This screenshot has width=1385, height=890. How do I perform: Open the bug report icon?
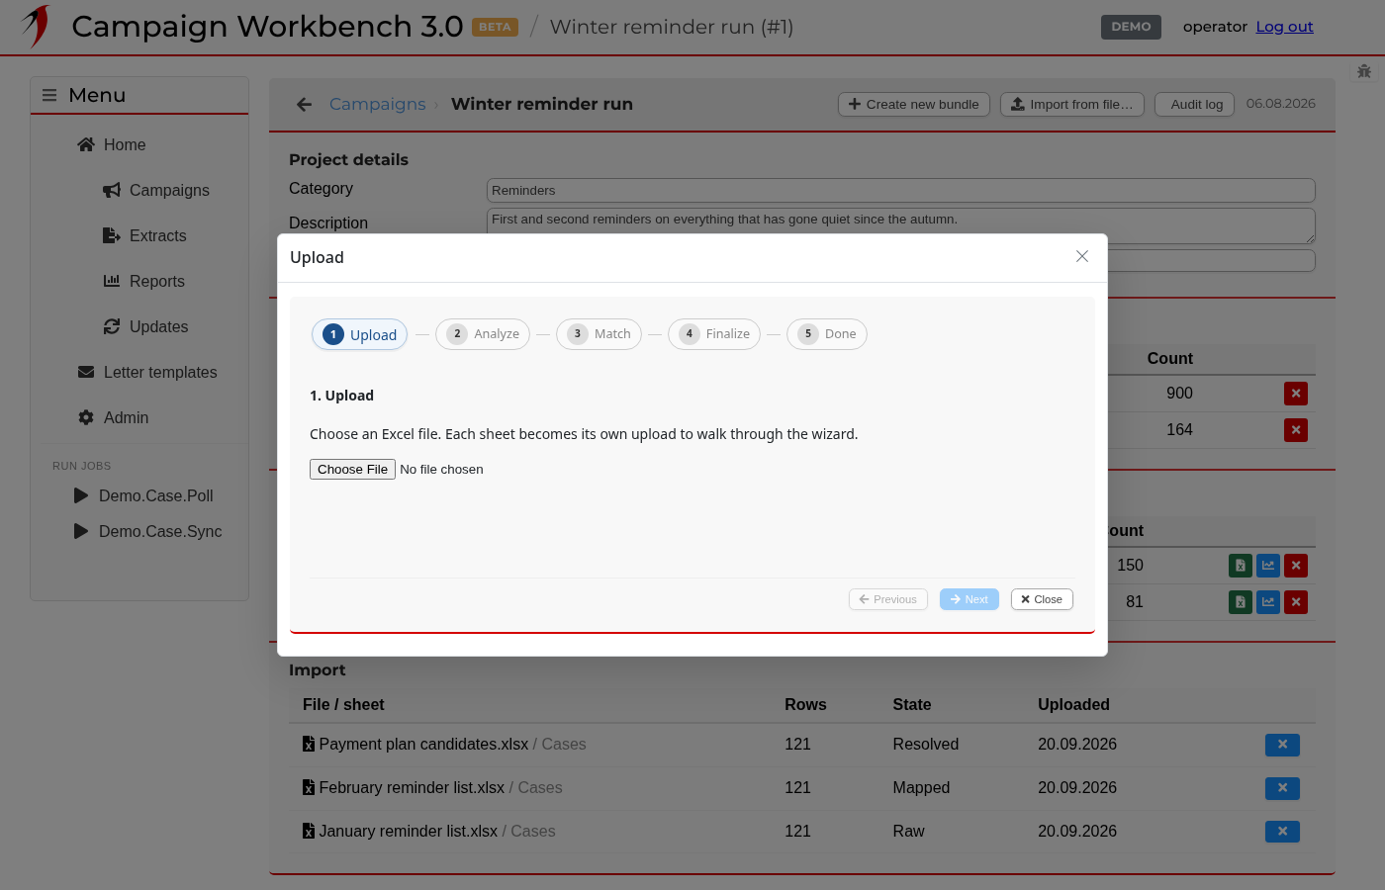coord(1364,71)
